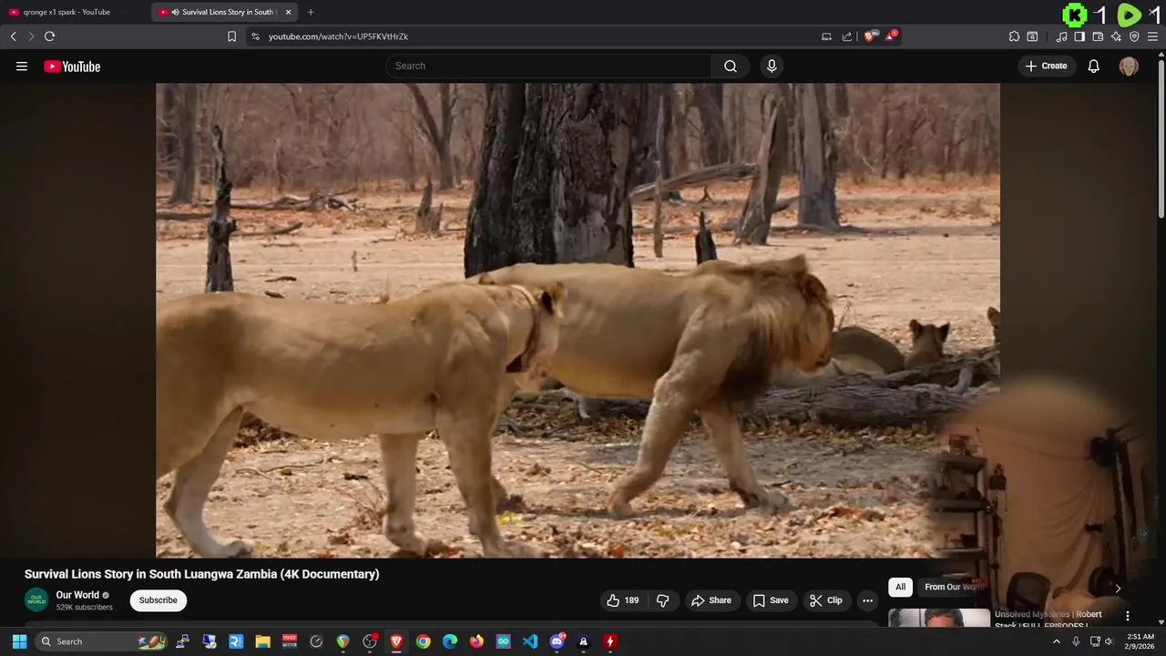Open the account avatar menu
1166x656 pixels.
(1129, 66)
